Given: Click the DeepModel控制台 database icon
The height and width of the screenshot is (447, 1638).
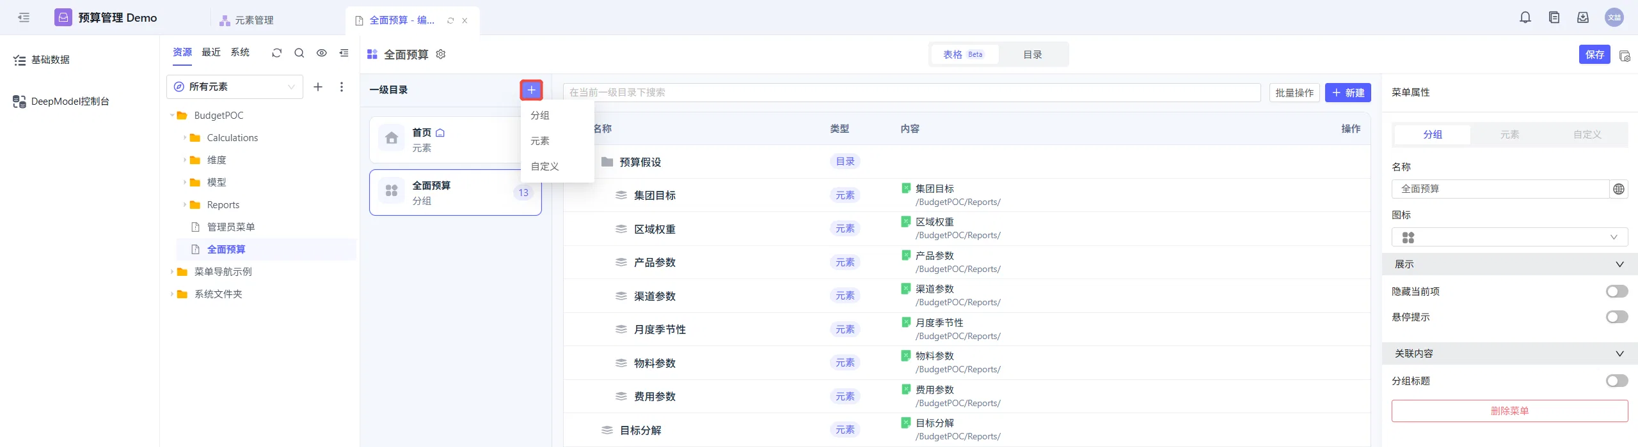Looking at the screenshot, I should pos(19,102).
